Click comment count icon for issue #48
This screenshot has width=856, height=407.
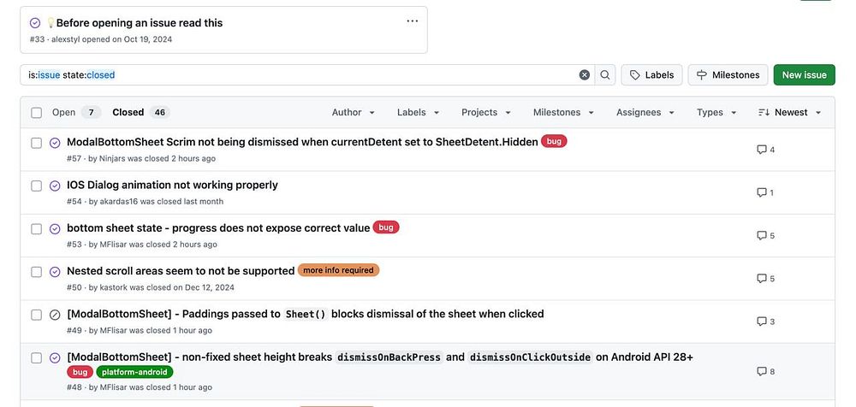761,372
